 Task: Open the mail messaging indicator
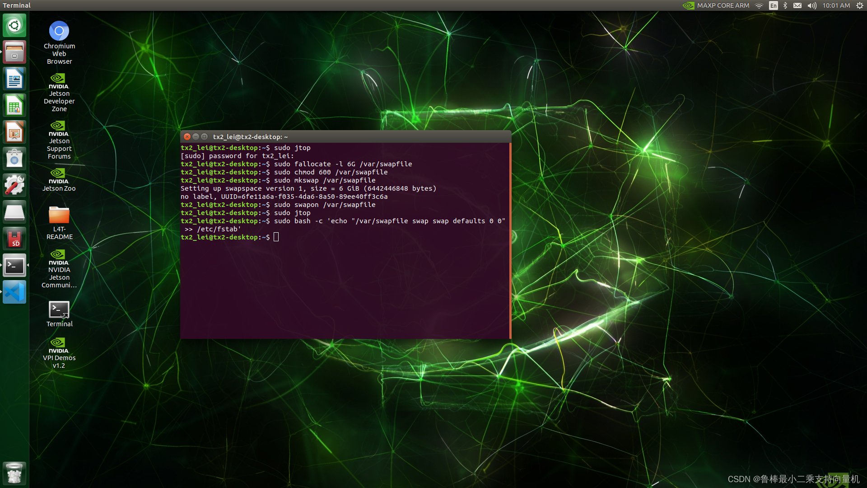[797, 5]
